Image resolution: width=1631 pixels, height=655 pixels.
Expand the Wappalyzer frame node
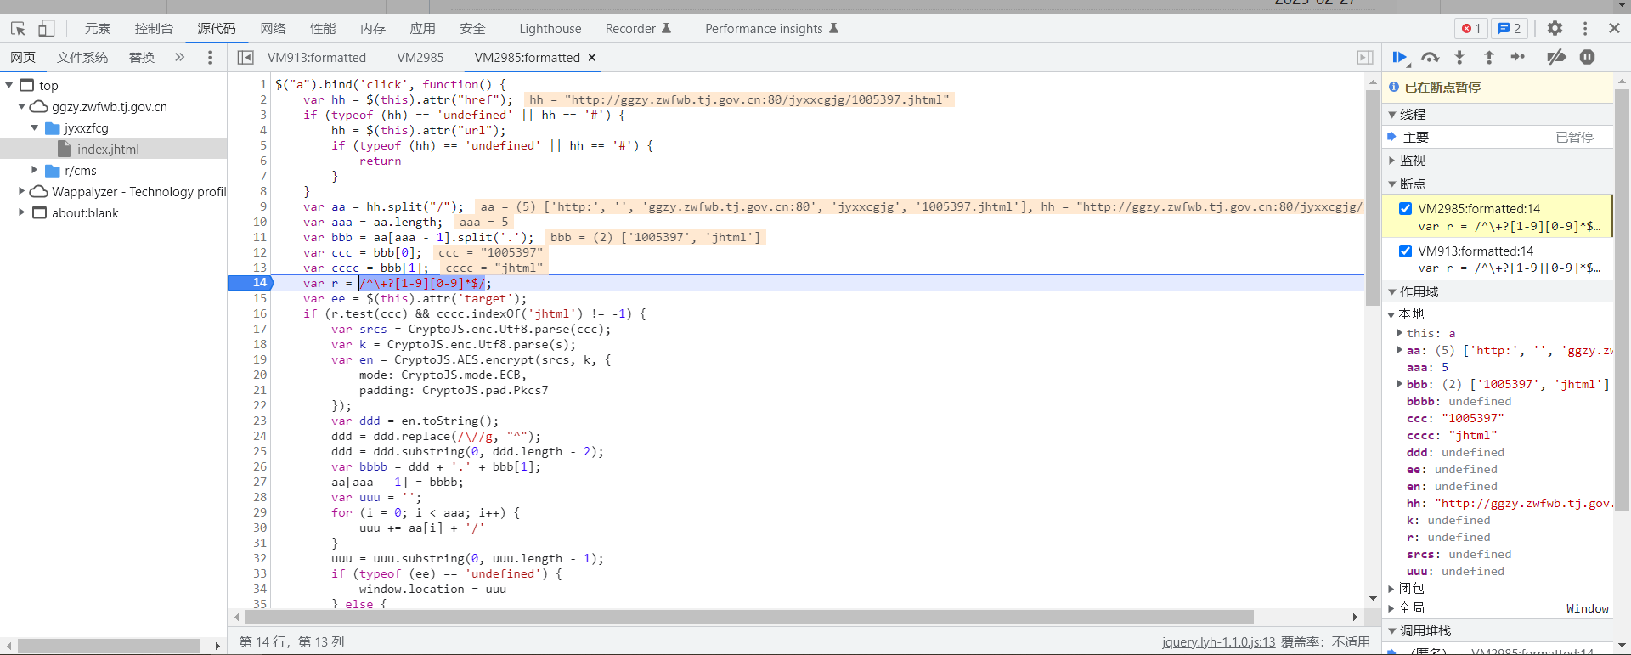(21, 192)
